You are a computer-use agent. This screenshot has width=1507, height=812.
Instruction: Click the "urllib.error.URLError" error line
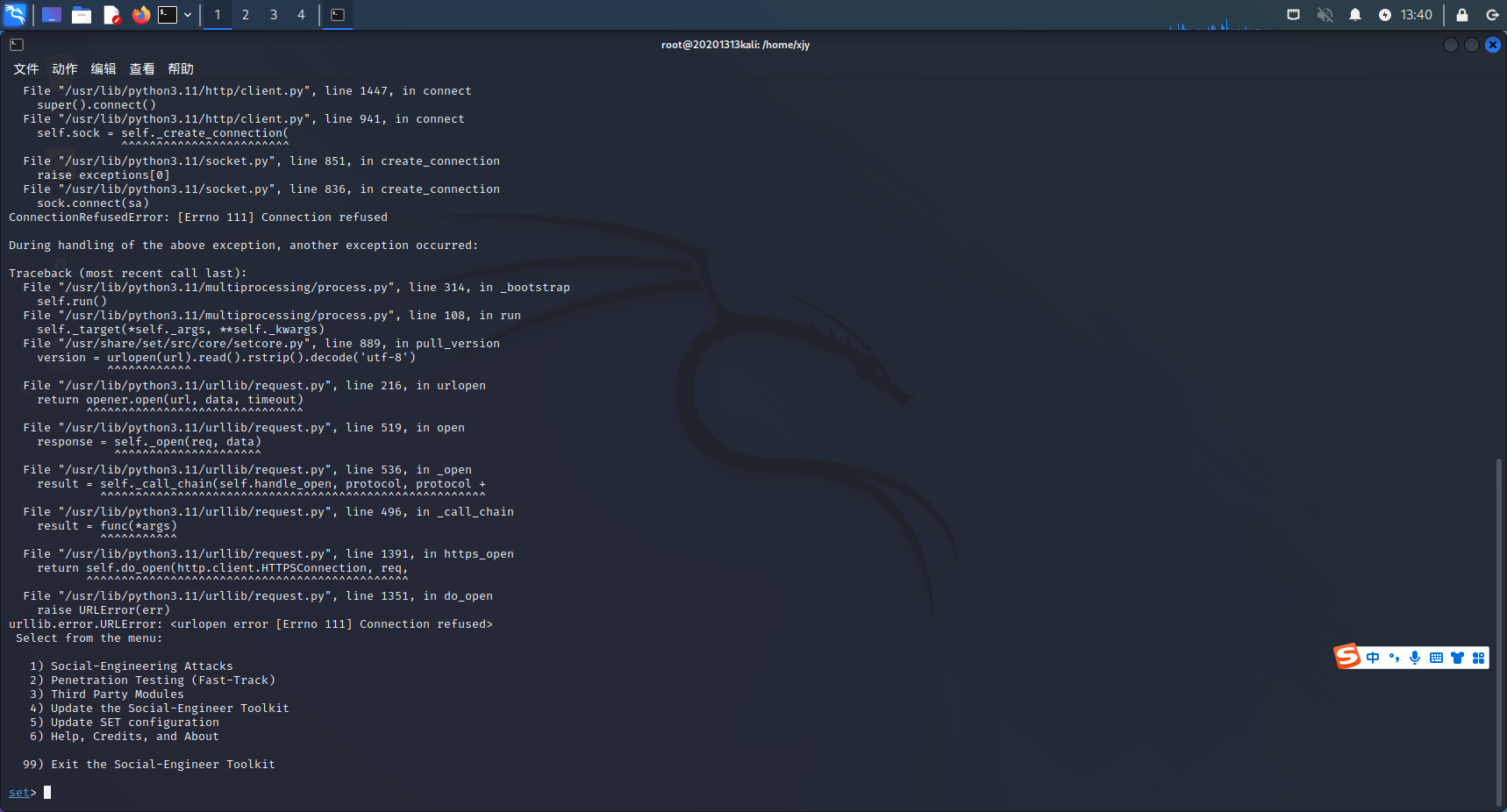[251, 624]
